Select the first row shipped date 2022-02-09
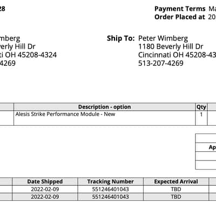Viewport: 216px width, 216px height. coord(45,190)
